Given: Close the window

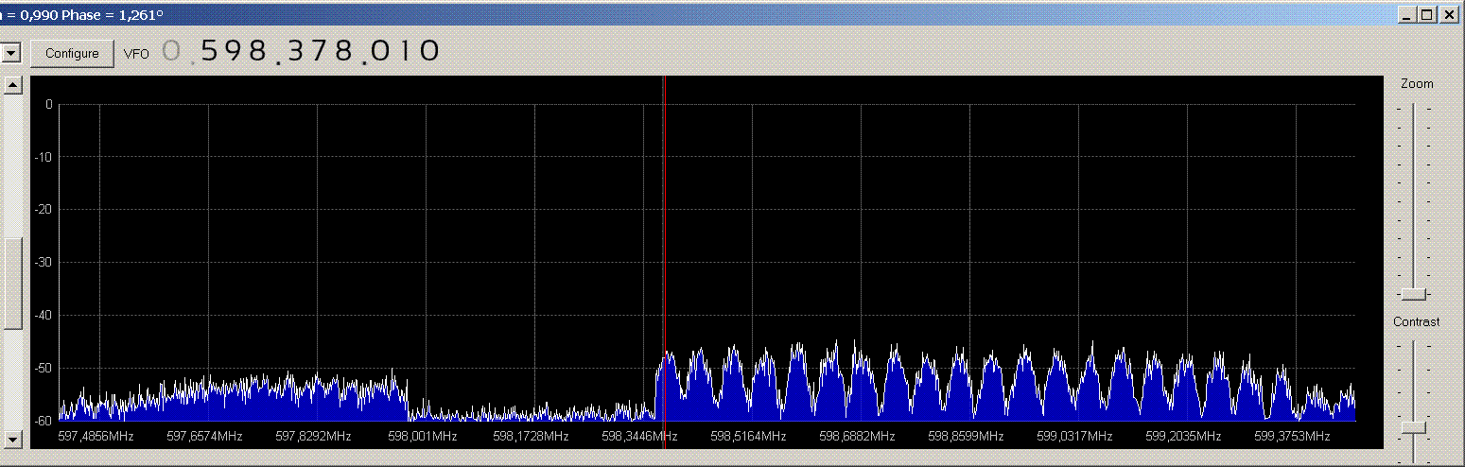Looking at the screenshot, I should pyautogui.click(x=1448, y=14).
